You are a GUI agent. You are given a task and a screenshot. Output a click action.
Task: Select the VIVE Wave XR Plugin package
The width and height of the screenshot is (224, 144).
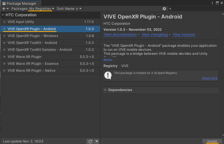pos(50,57)
